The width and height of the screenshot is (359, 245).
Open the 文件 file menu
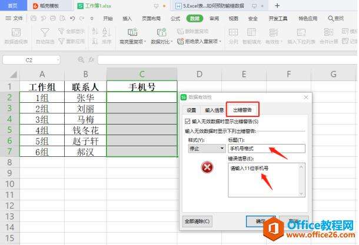pos(14,18)
